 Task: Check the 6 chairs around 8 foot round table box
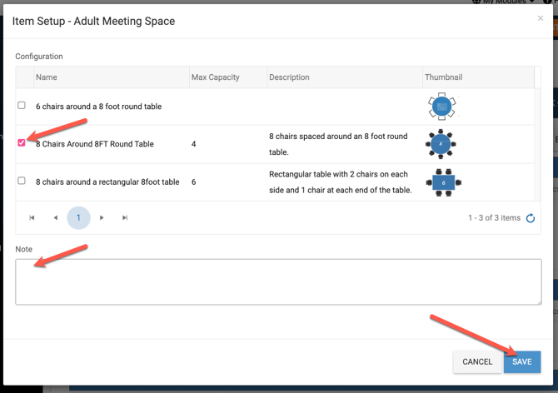22,106
